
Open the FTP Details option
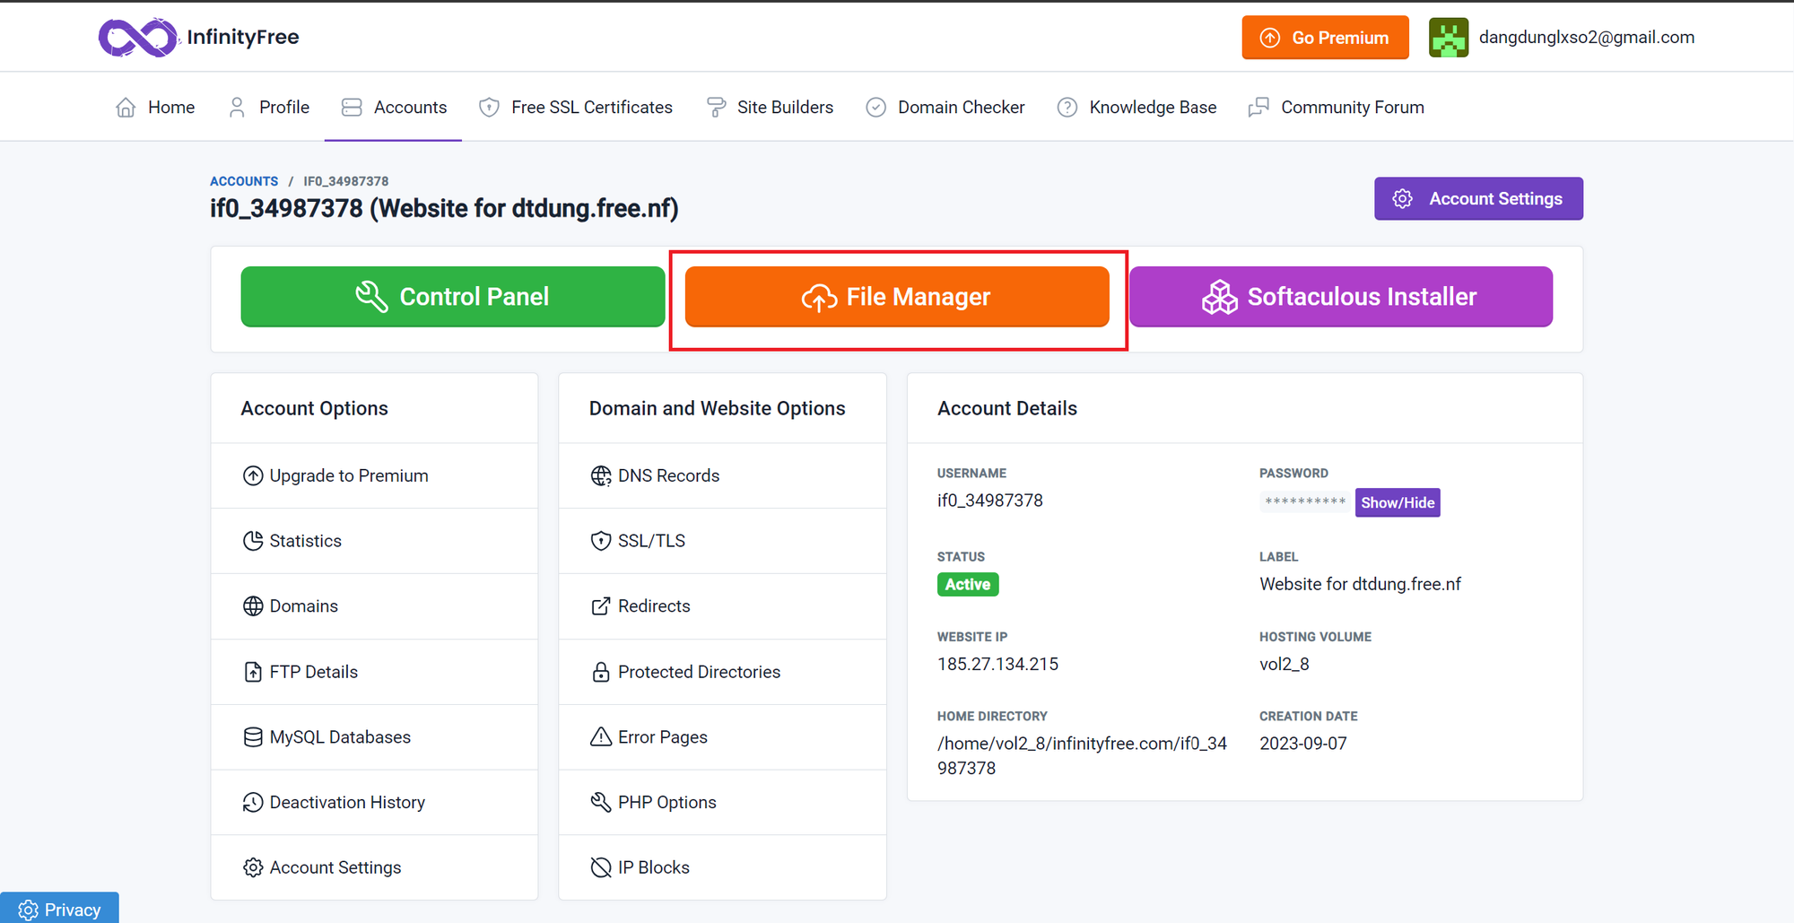coord(374,672)
